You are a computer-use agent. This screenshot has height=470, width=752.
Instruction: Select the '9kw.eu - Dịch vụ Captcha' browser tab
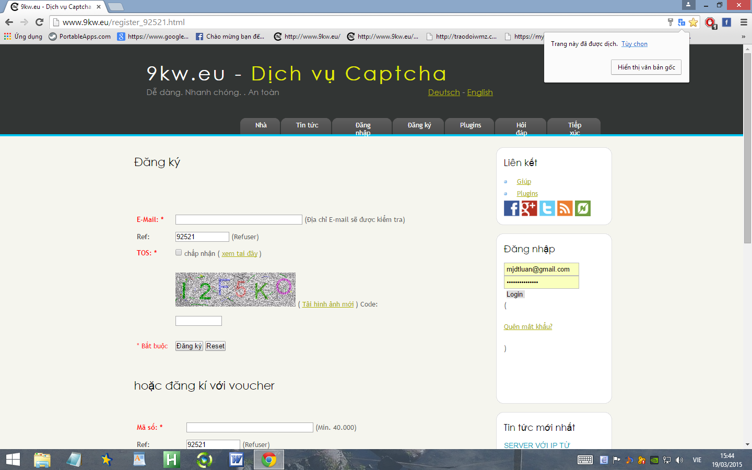coord(55,7)
